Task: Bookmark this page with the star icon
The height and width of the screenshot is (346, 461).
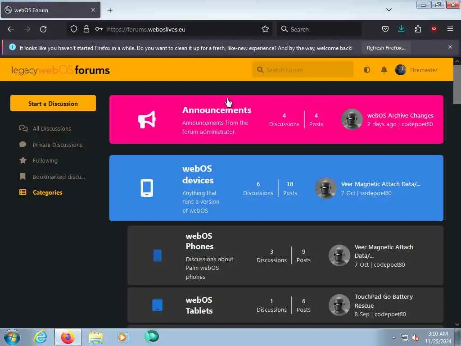Action: pyautogui.click(x=265, y=29)
